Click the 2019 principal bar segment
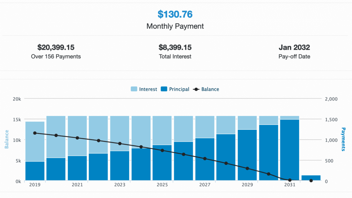This screenshot has width=352, height=198. [35, 171]
